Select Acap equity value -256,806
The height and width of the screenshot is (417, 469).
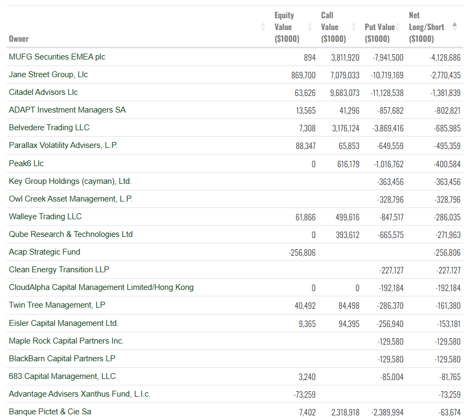[x=302, y=252]
